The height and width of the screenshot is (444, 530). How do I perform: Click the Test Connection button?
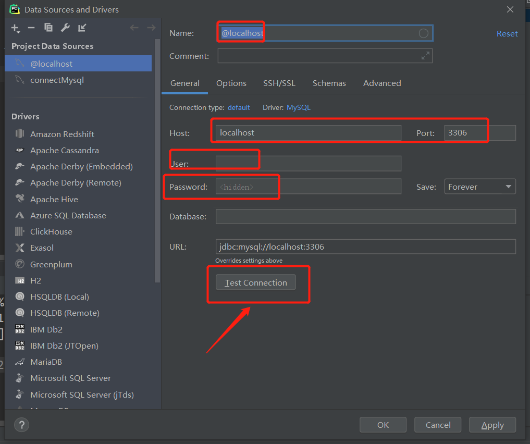[256, 282]
